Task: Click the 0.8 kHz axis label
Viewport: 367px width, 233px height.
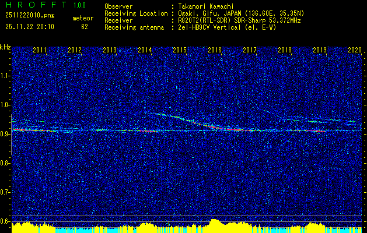Action: (5, 163)
